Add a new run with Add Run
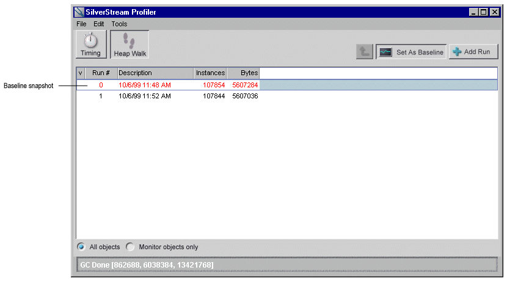This screenshot has width=507, height=281. (473, 52)
